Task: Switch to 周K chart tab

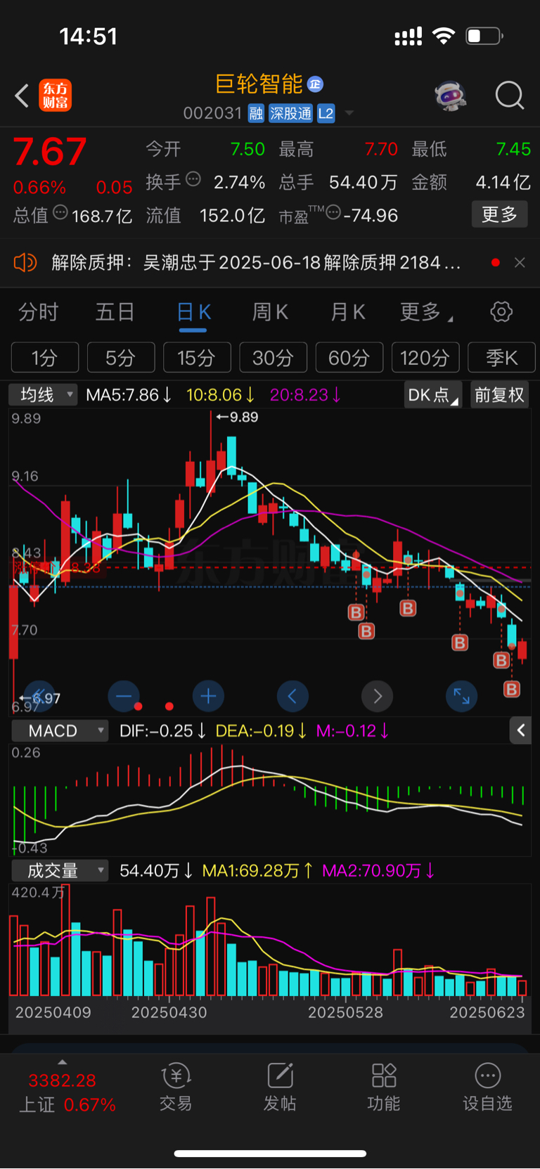Action: (x=270, y=312)
